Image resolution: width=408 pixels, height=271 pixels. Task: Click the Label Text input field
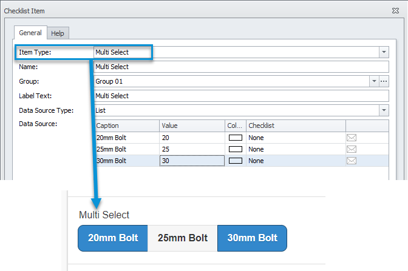pyautogui.click(x=241, y=96)
